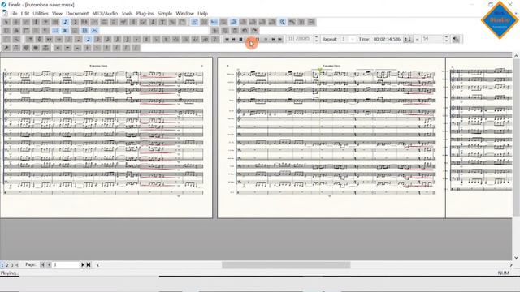520x292 pixels.
Task: Open the File menu
Action: (x=14, y=13)
